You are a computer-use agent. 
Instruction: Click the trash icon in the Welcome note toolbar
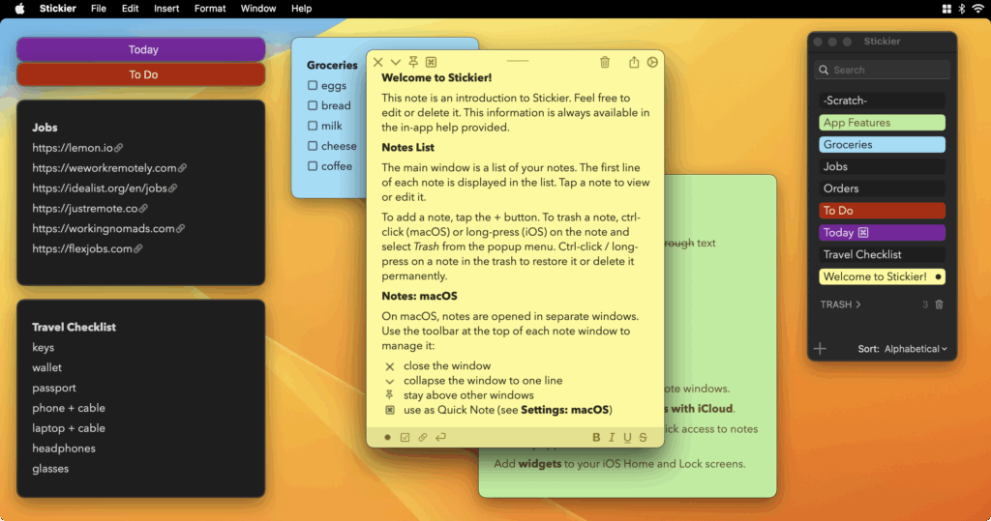click(605, 62)
